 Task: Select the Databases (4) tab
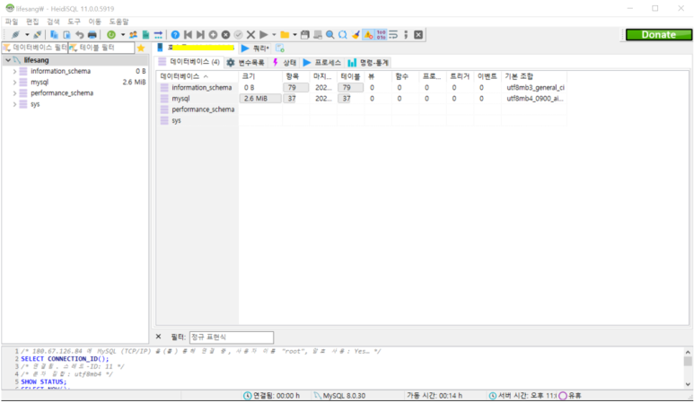189,62
